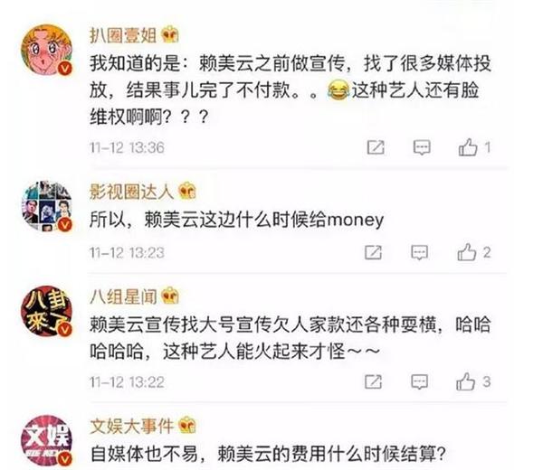The image size is (543, 470).
Task: Click membership crown badge beside 文娱大事件
Action: (187, 426)
